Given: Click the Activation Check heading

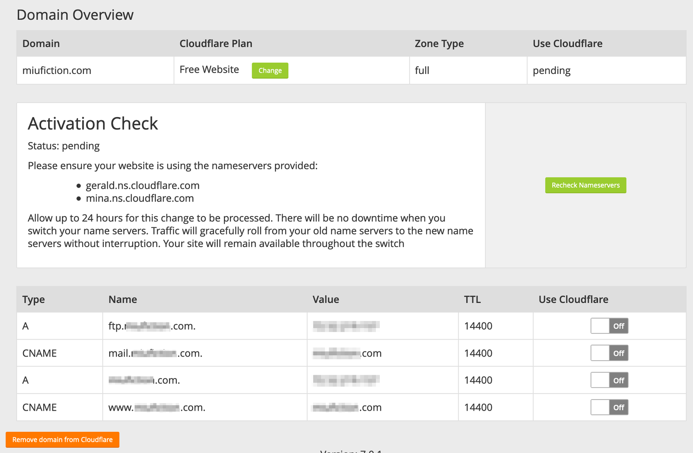Looking at the screenshot, I should point(93,124).
